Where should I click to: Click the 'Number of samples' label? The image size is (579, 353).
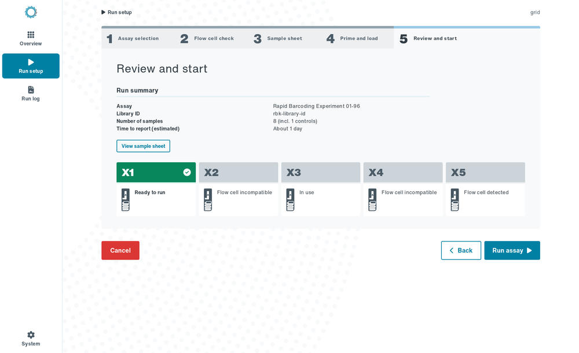[x=139, y=121]
